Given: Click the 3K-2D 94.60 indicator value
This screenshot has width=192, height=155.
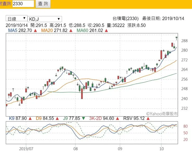Looking at the screenshot, I should [x=102, y=118].
